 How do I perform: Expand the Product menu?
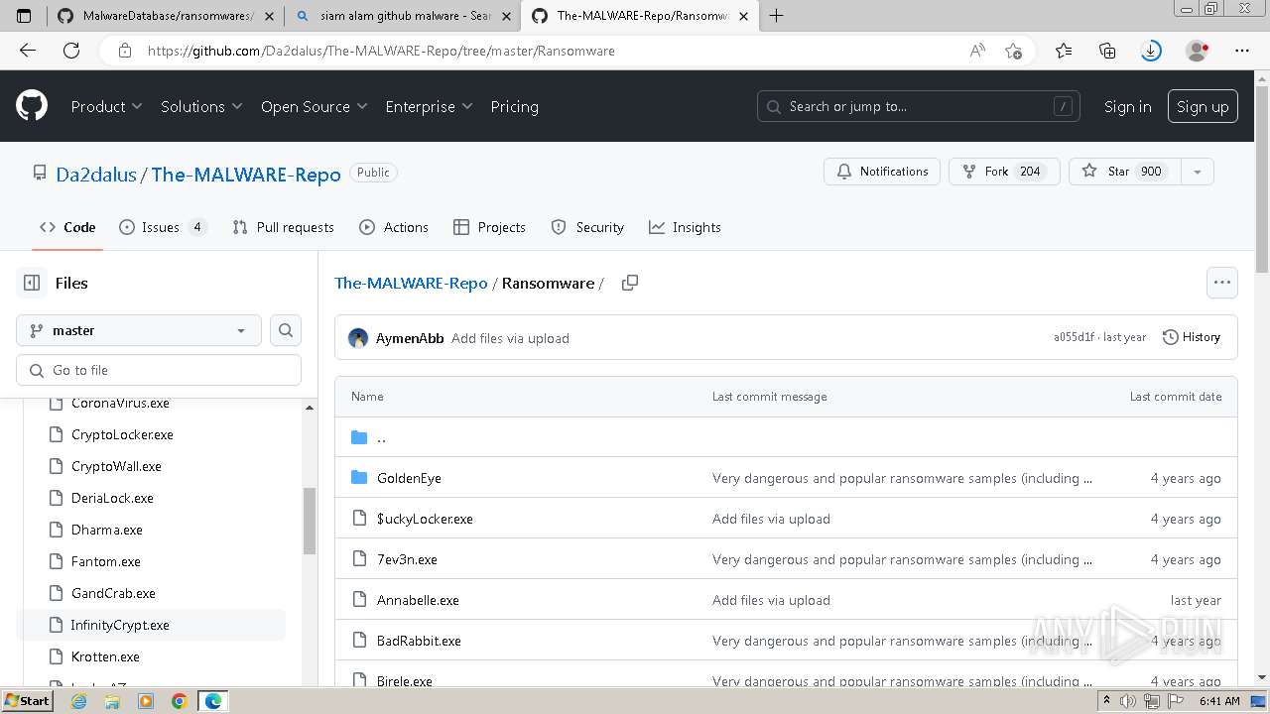pos(106,106)
